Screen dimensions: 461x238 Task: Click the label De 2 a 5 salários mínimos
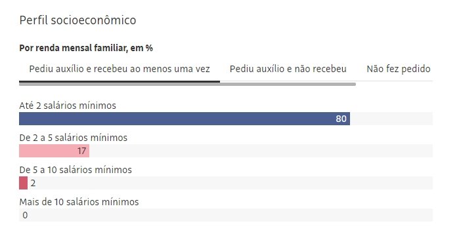coord(73,138)
